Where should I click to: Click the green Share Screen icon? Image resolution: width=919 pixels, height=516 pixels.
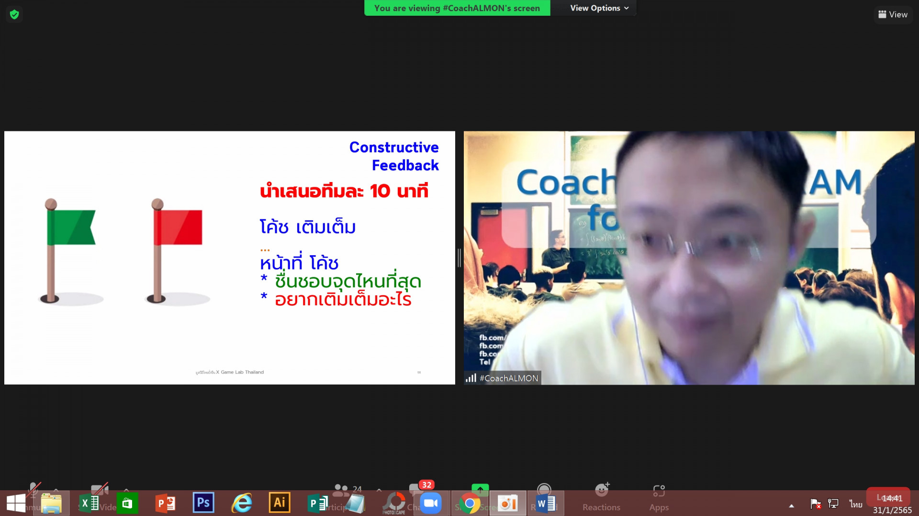[480, 489]
